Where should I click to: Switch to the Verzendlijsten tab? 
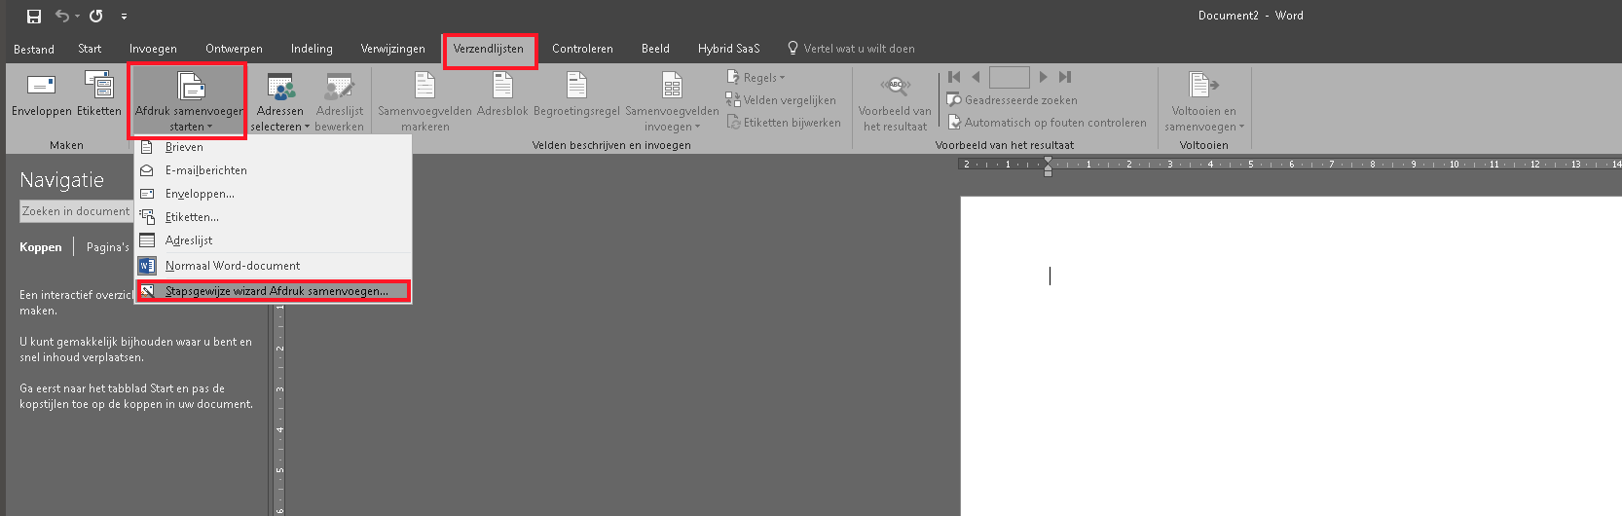click(488, 49)
